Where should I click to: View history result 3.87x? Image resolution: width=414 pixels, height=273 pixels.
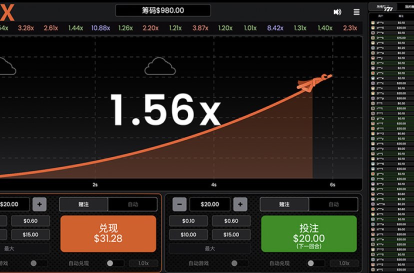pos(200,28)
